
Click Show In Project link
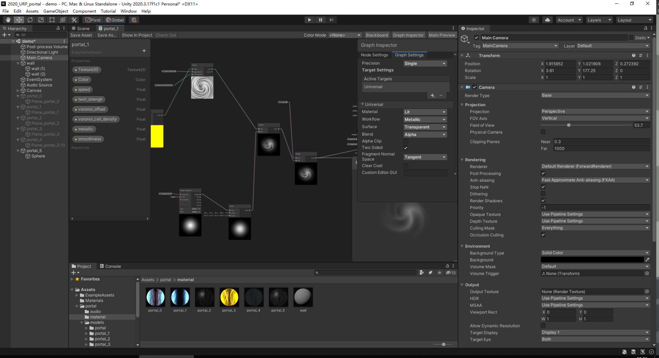coord(137,35)
